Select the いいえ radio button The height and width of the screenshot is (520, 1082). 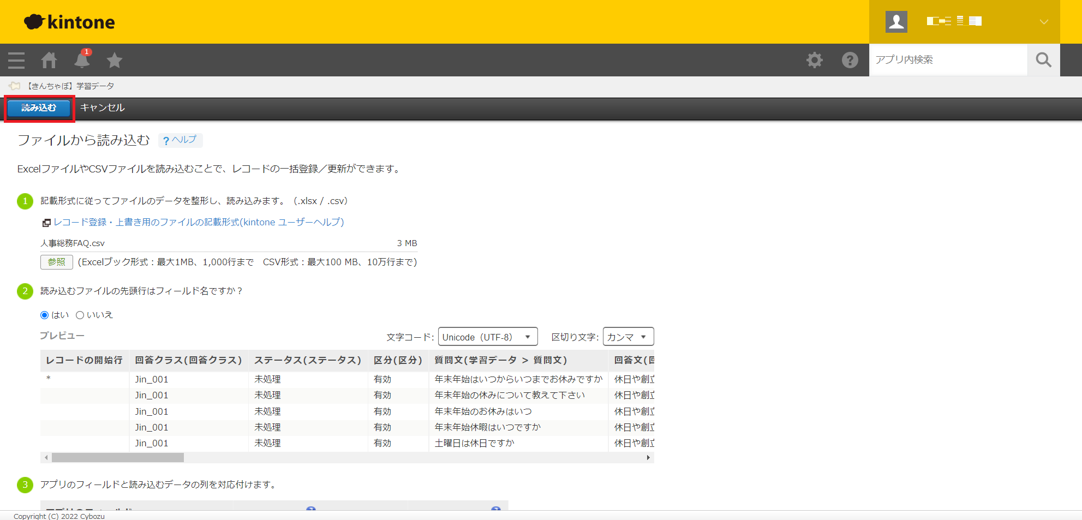click(x=80, y=315)
